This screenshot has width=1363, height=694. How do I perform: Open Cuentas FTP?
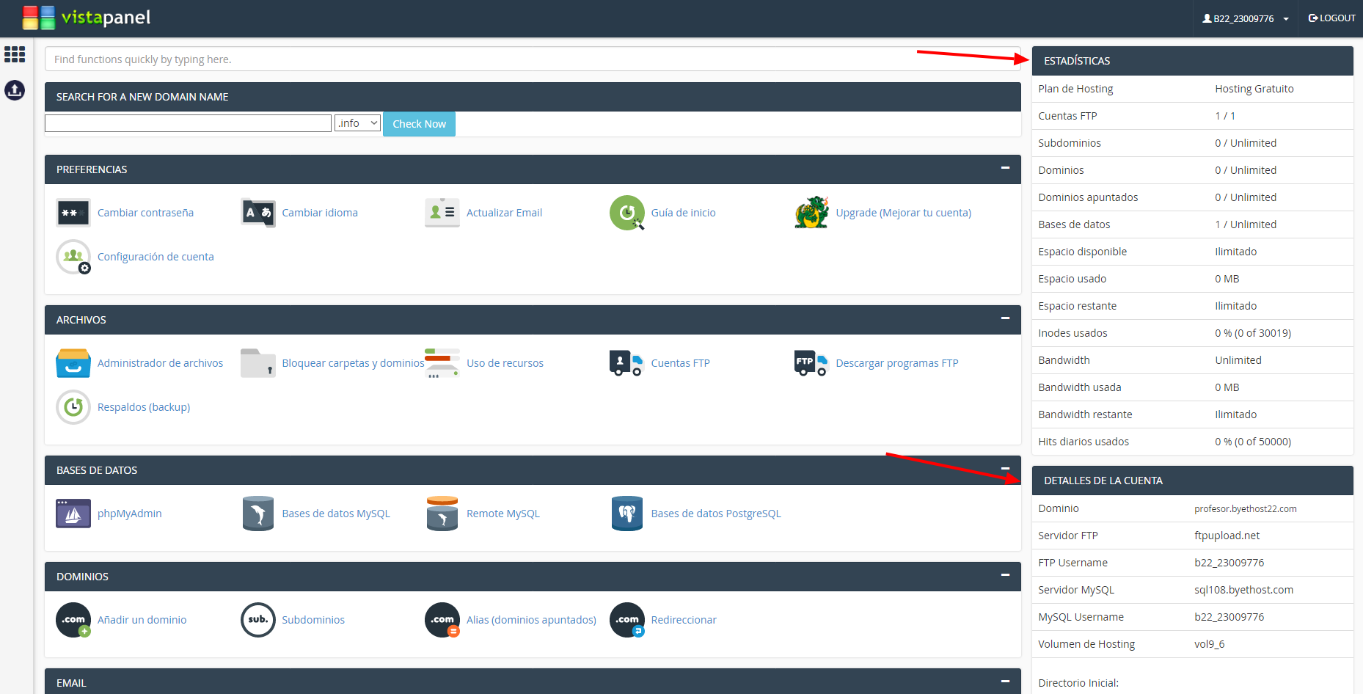tap(679, 362)
